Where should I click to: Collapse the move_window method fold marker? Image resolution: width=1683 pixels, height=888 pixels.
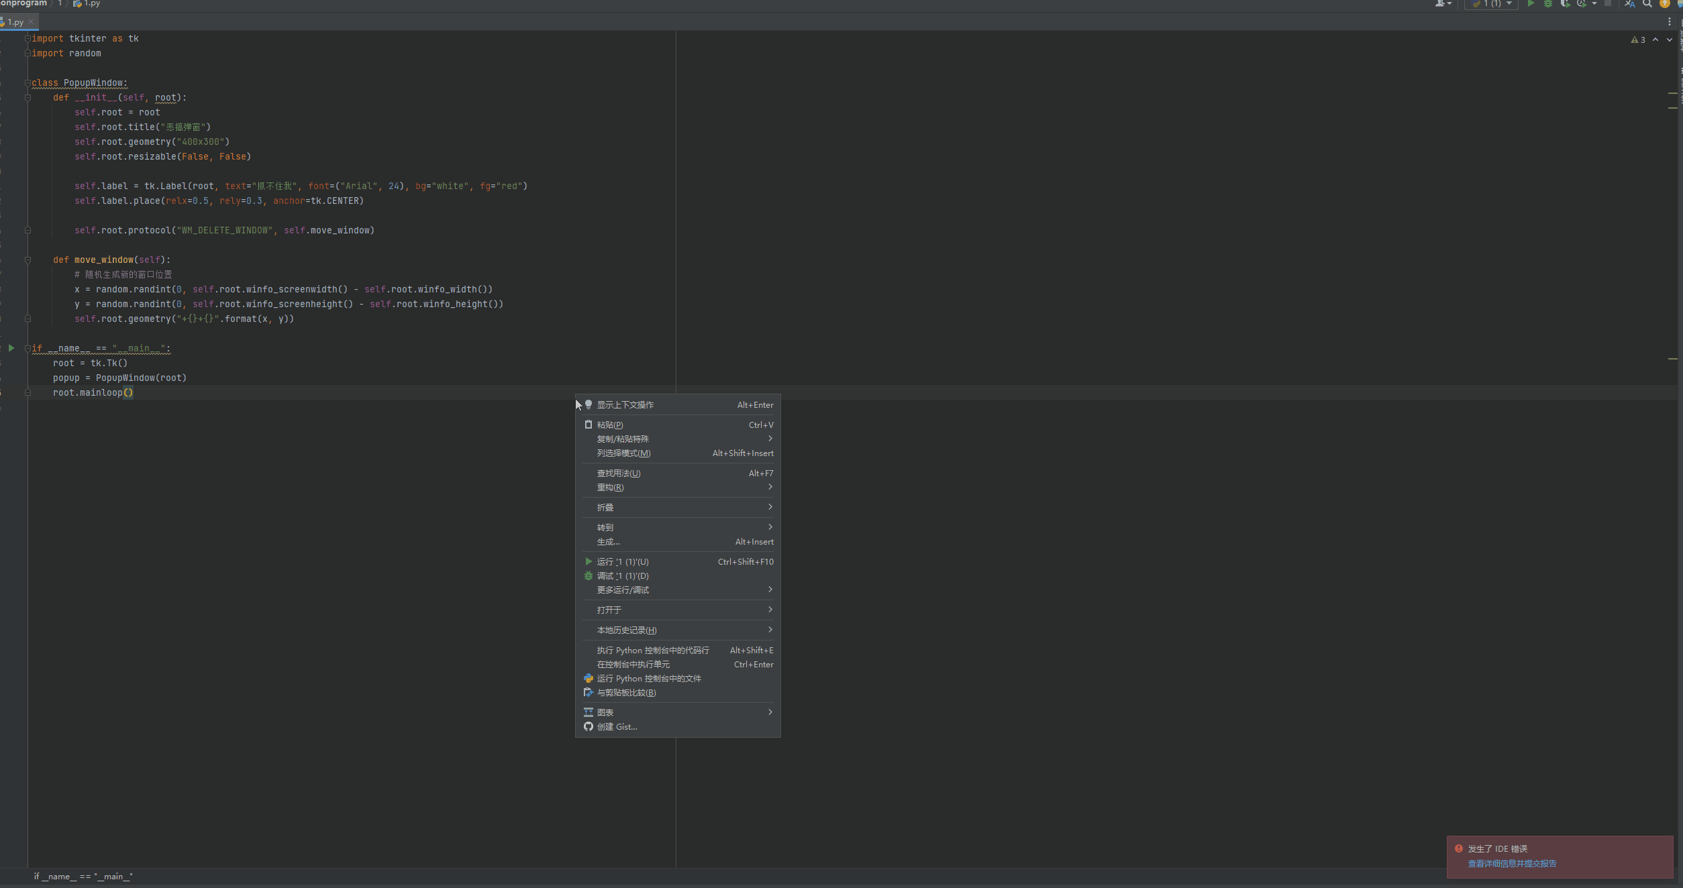[28, 260]
